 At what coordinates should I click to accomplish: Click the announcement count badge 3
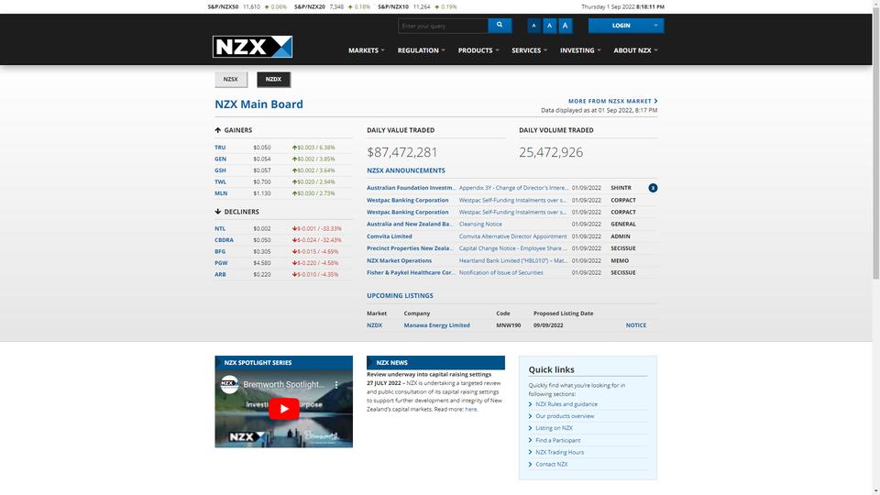tap(653, 188)
